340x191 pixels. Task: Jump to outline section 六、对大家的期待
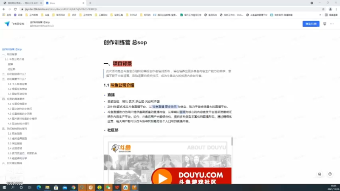coord(12,163)
